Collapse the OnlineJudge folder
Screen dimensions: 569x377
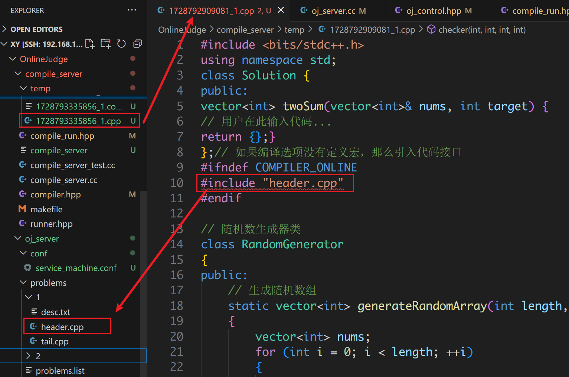[x=13, y=59]
